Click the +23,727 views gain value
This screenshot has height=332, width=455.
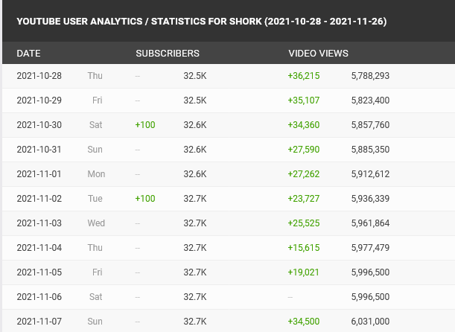pos(303,199)
